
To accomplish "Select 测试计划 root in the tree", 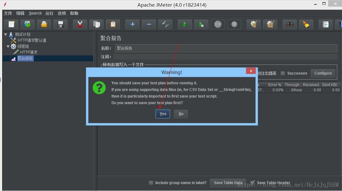I will point(22,34).
